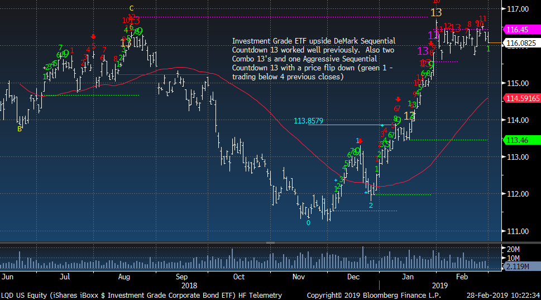541x300 pixels.
Task: Click the green 113.46 level tag
Action: click(521, 140)
